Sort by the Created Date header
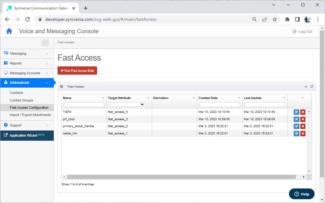 (x=208, y=98)
